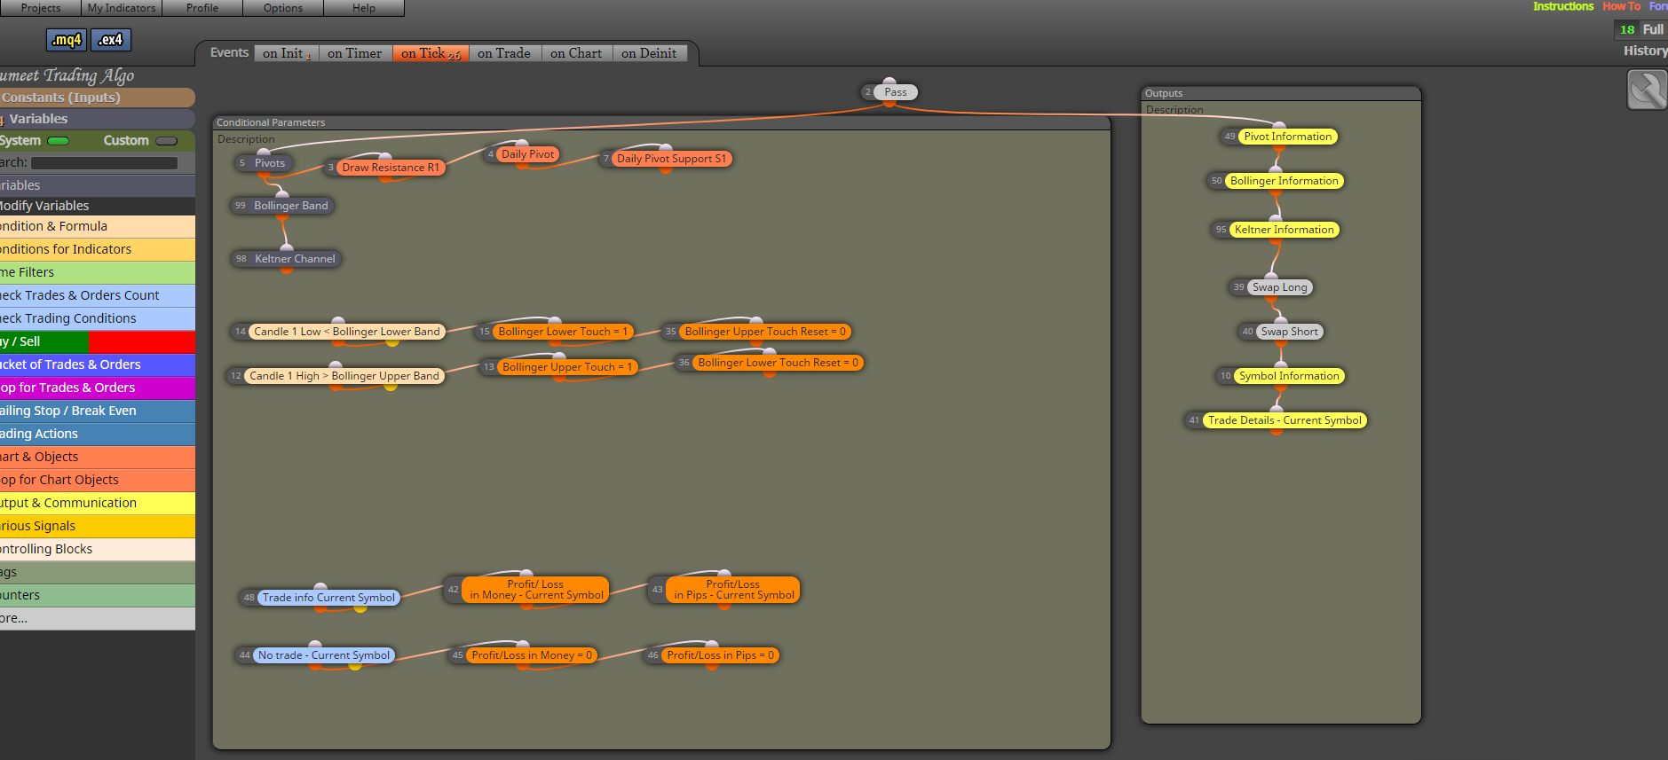This screenshot has width=1668, height=760.
Task: Expand Chart & Objects category
Action: point(98,457)
